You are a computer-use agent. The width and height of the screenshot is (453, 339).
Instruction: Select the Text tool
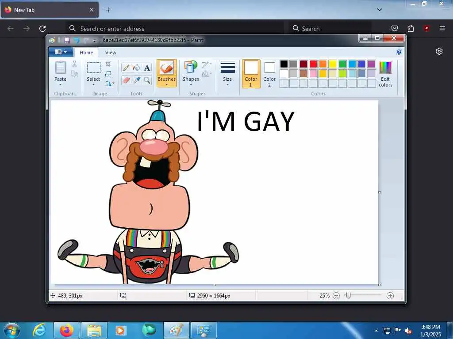pos(147,68)
